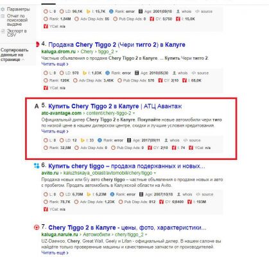Click the drom.ru favicon beside result 4
The image size is (269, 257).
point(37,44)
